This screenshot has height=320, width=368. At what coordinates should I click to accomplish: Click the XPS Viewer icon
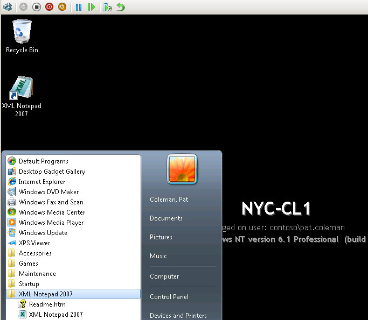coord(12,243)
